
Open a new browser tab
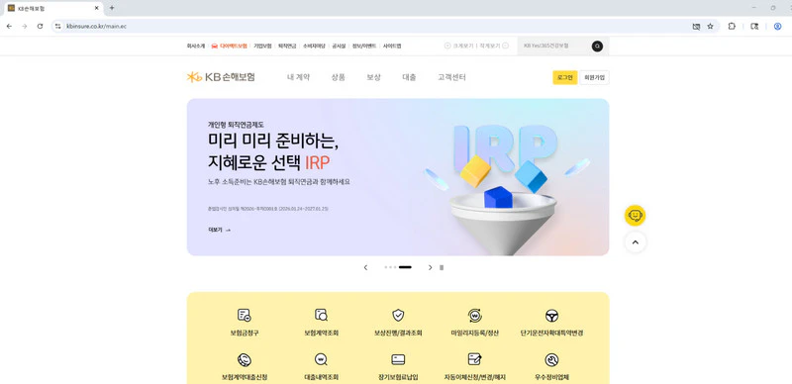tap(112, 8)
